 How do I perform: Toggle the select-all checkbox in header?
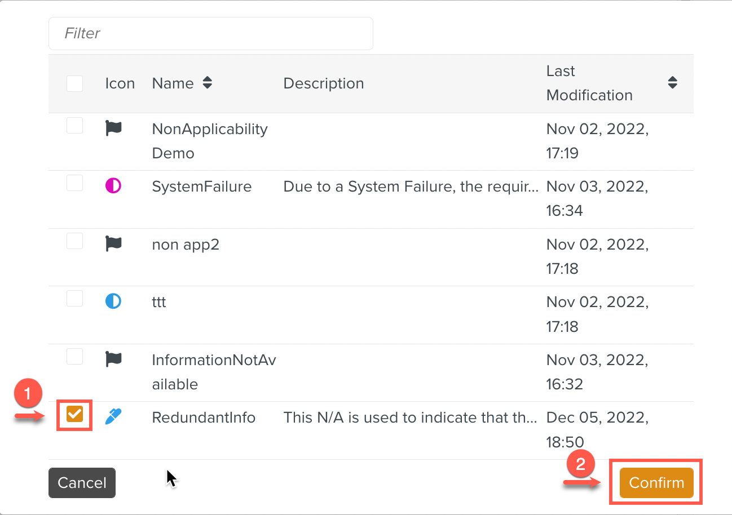pos(74,83)
